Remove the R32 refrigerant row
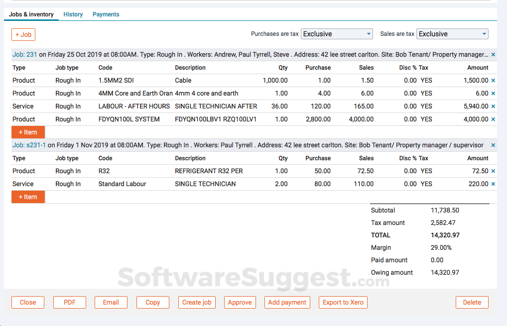Screen dimensions: 507x326 click(x=493, y=171)
